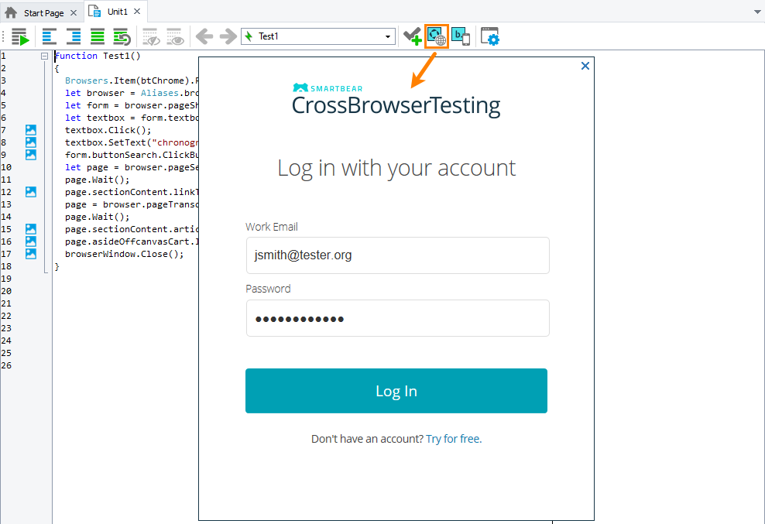
Task: Click the image icon on line 17
Action: pyautogui.click(x=31, y=254)
